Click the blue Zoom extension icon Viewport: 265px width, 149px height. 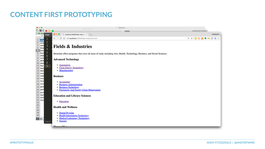coord(215,38)
